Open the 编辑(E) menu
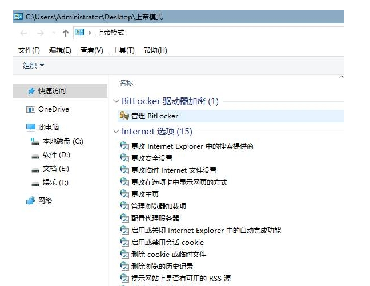370x286 pixels. click(60, 50)
